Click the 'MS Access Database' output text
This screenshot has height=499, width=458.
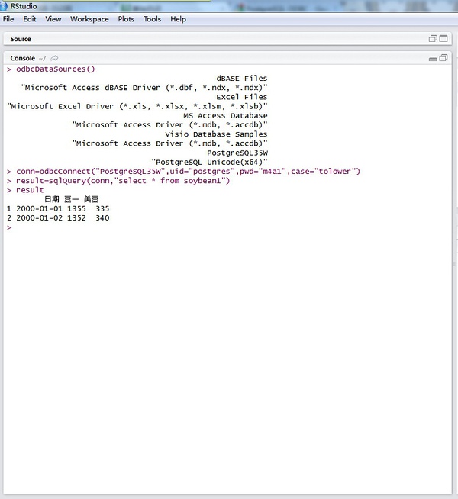tap(225, 115)
